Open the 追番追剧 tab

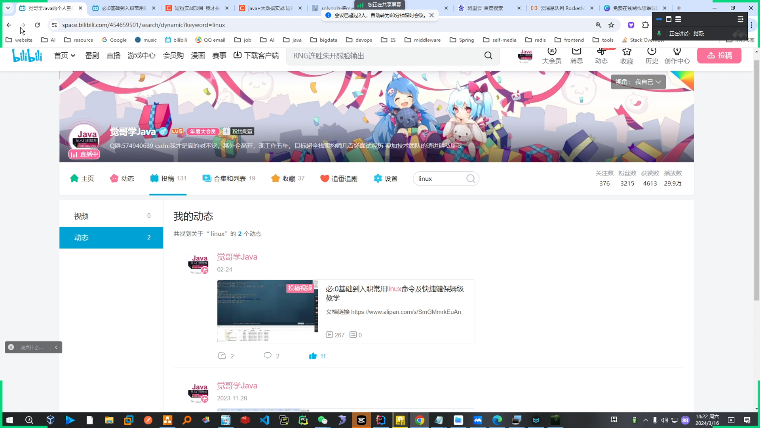338,179
